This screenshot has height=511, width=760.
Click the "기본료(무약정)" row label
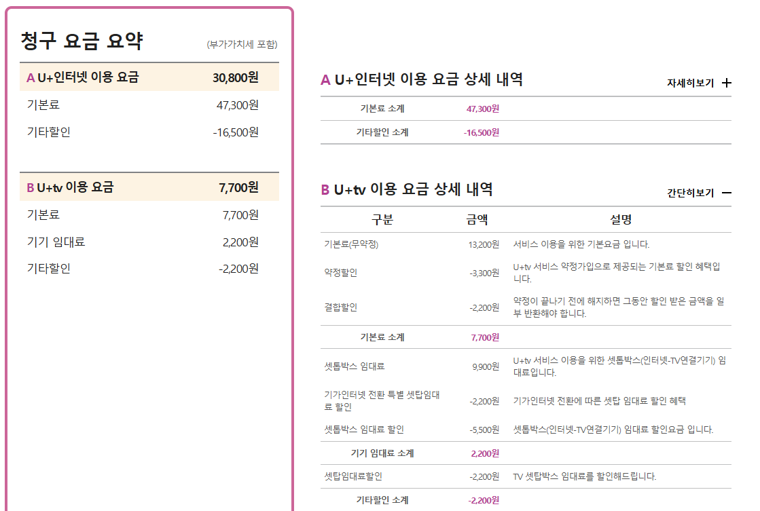[x=351, y=244]
